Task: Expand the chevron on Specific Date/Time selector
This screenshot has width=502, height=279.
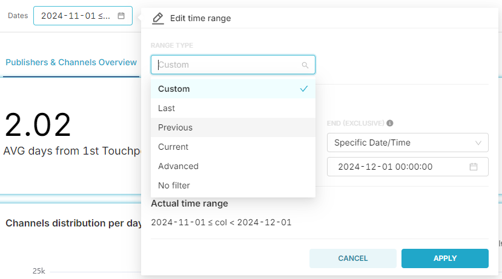Action: [x=478, y=143]
